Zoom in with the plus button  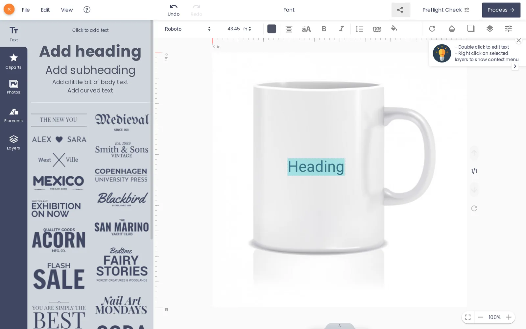tap(509, 317)
